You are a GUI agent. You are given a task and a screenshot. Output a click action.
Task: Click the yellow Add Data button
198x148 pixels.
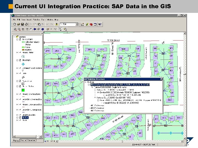coord(57,24)
